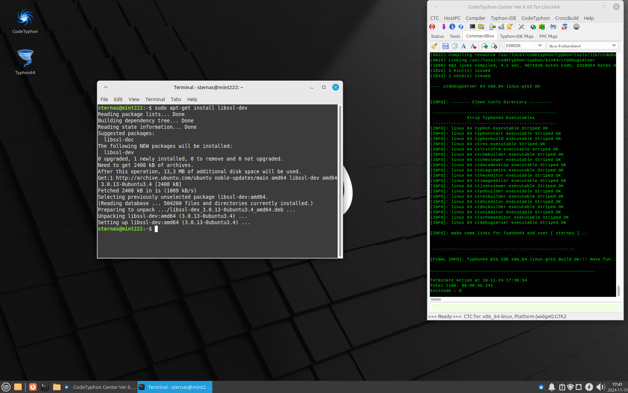The image size is (628, 393).
Task: Click the server with green arrow icon
Action: click(493, 27)
